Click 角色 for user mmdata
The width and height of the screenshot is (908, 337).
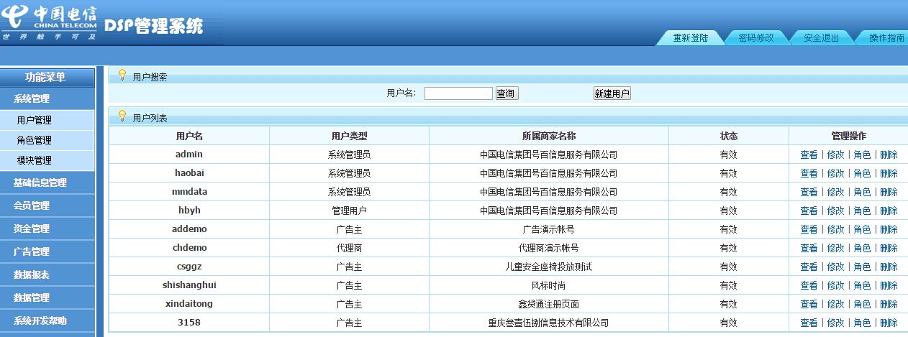(862, 192)
